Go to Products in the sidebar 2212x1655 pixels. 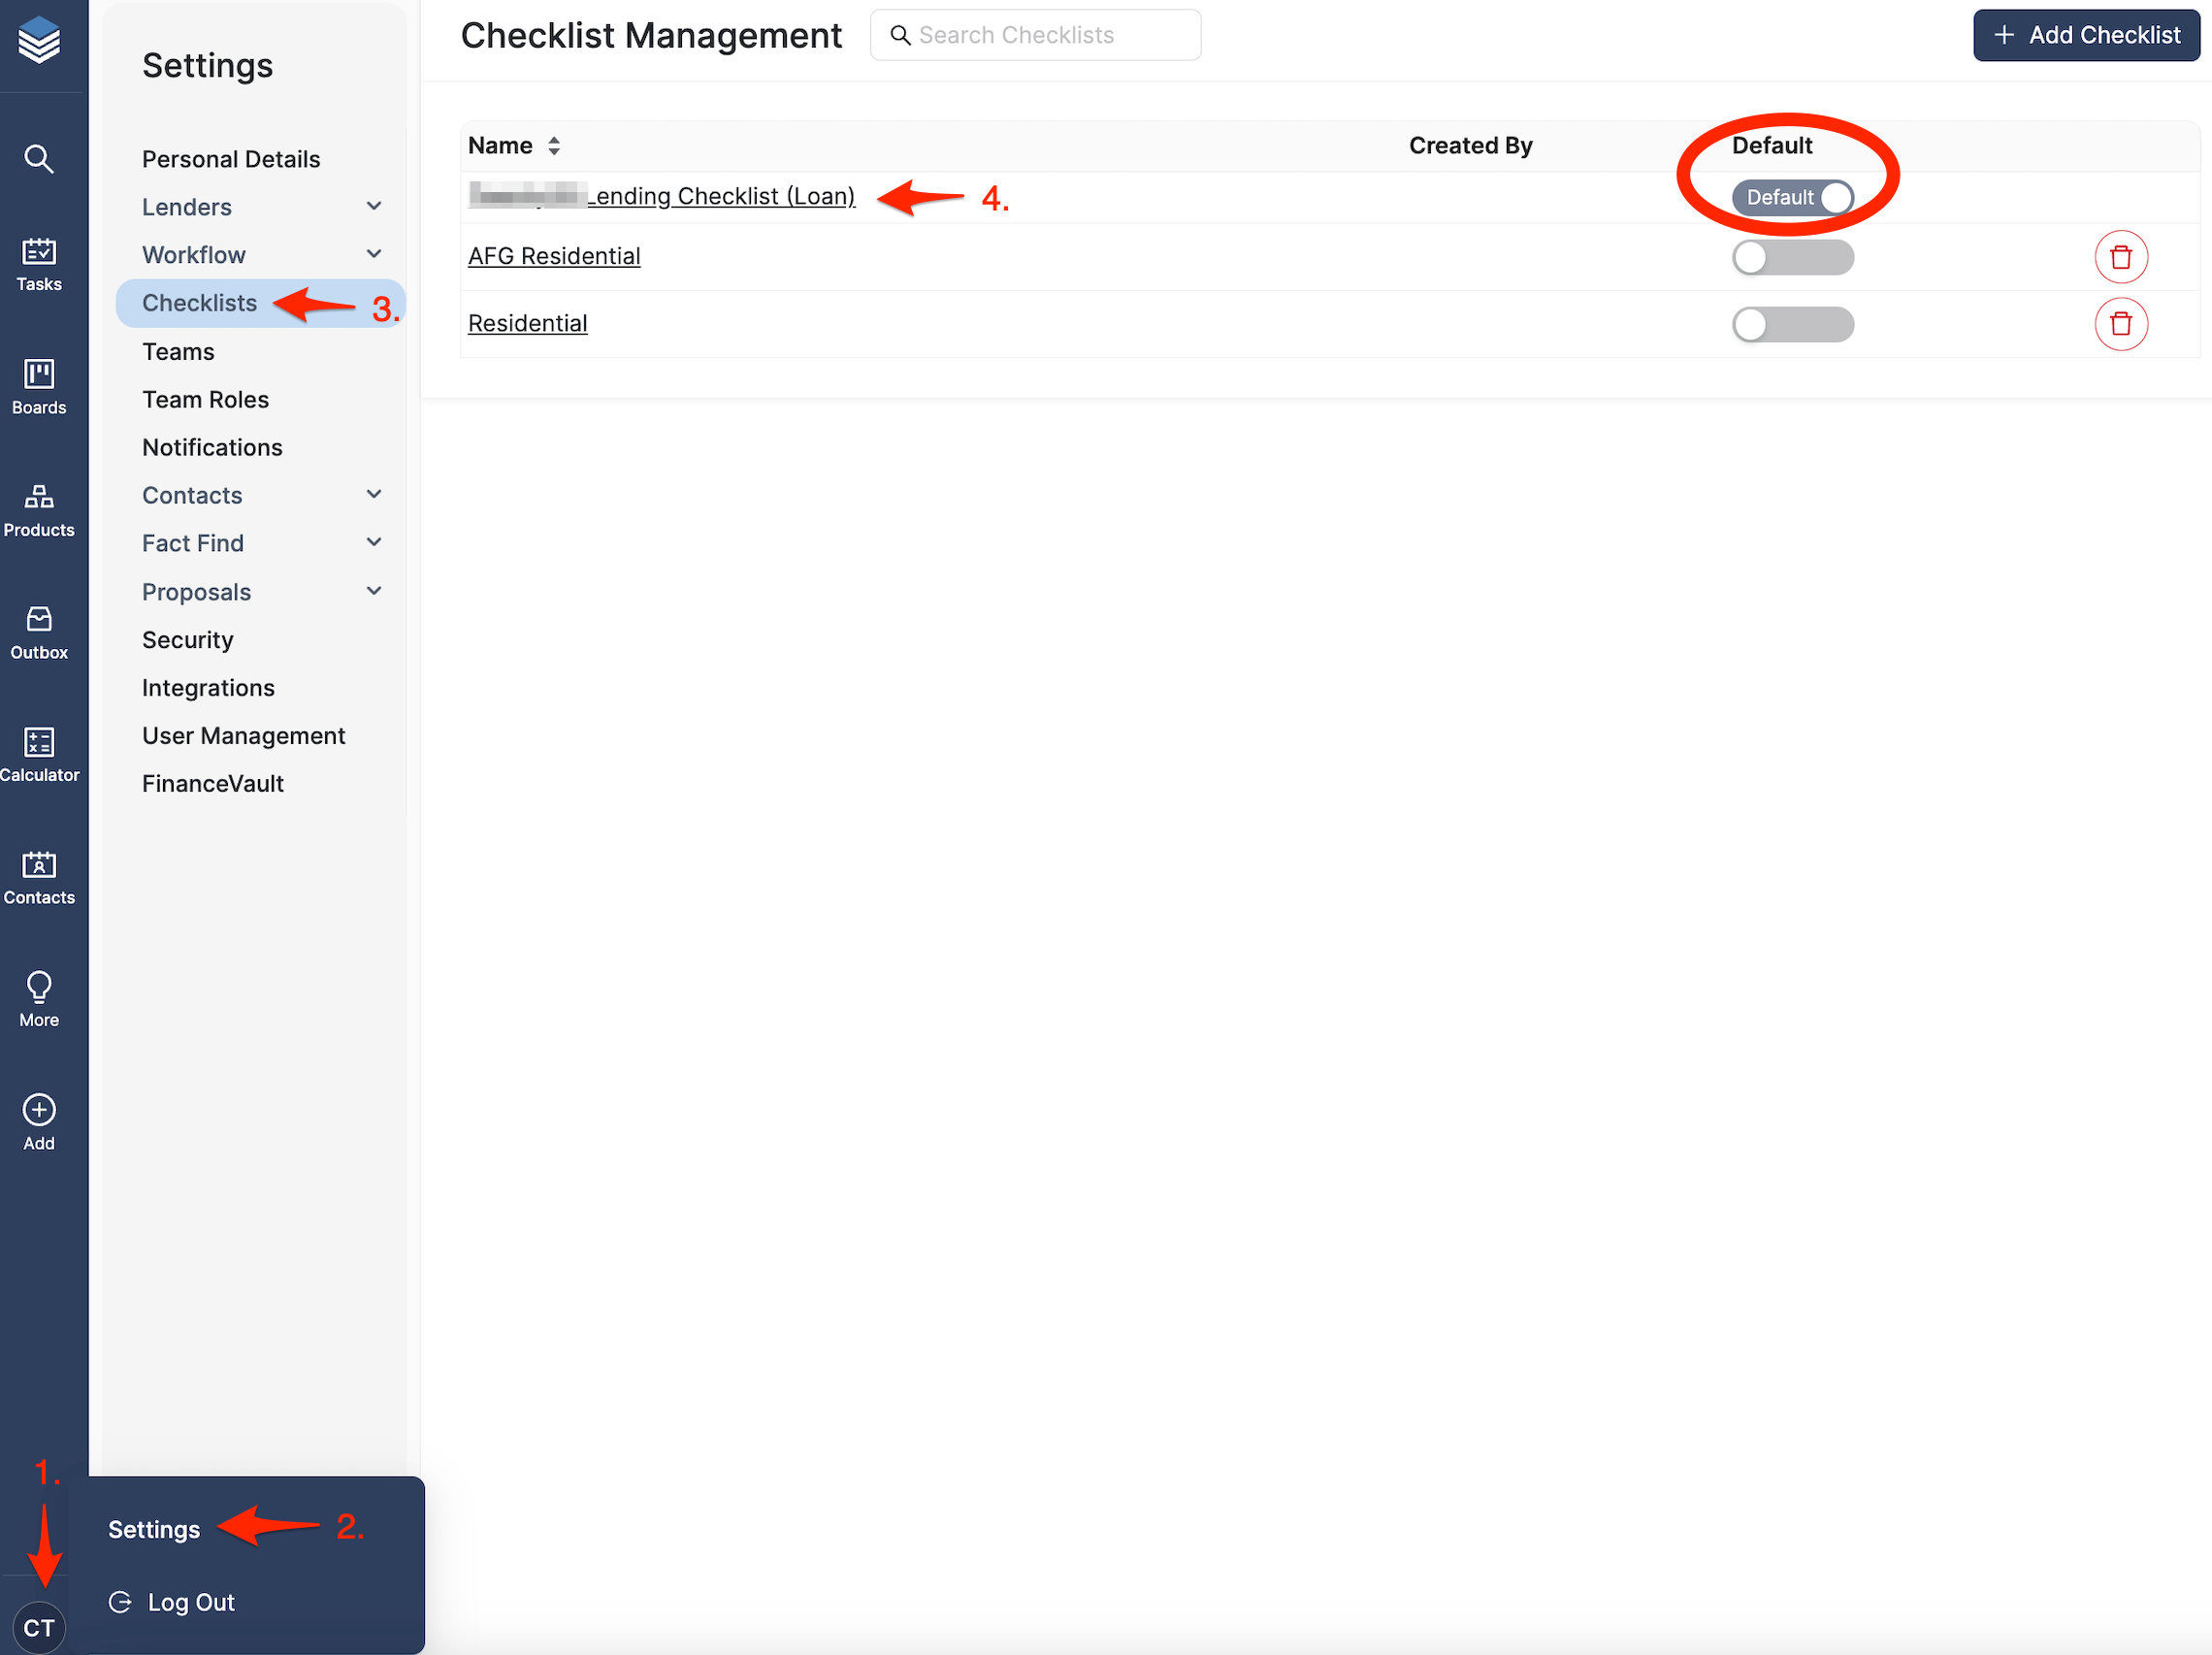tap(39, 510)
